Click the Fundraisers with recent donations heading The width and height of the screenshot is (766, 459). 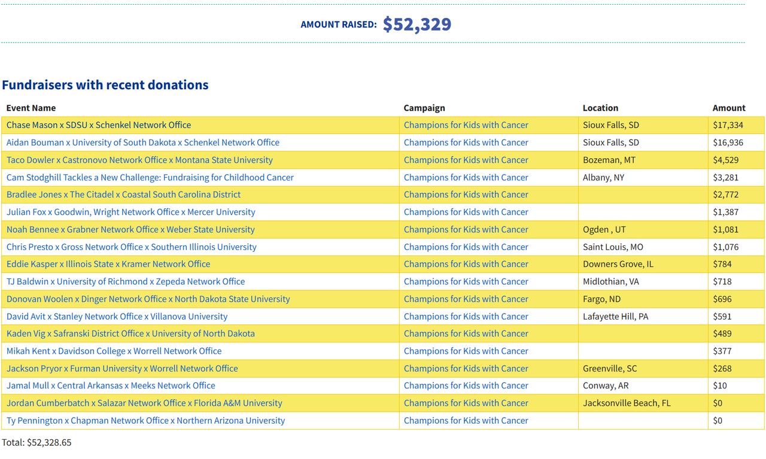pos(105,85)
